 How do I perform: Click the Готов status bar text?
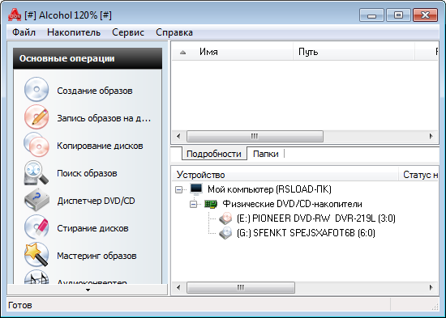pyautogui.click(x=20, y=305)
